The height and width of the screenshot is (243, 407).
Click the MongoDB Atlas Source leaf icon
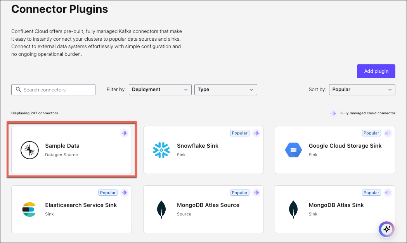click(161, 209)
